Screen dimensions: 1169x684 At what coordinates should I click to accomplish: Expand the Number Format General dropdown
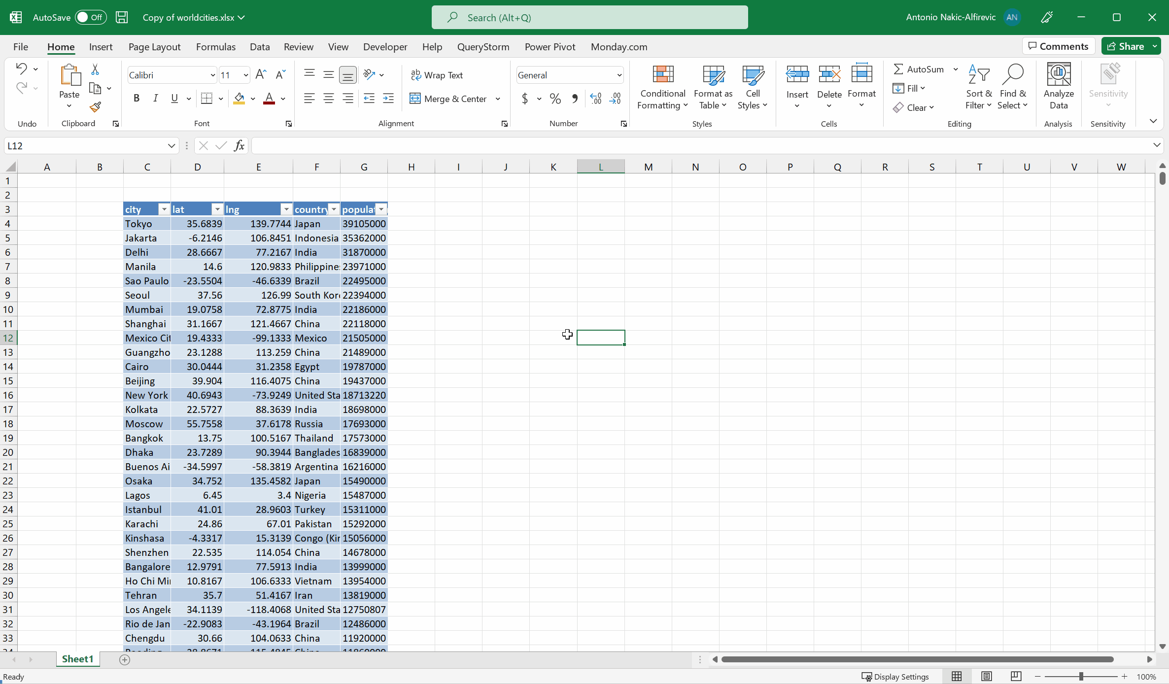pyautogui.click(x=619, y=75)
